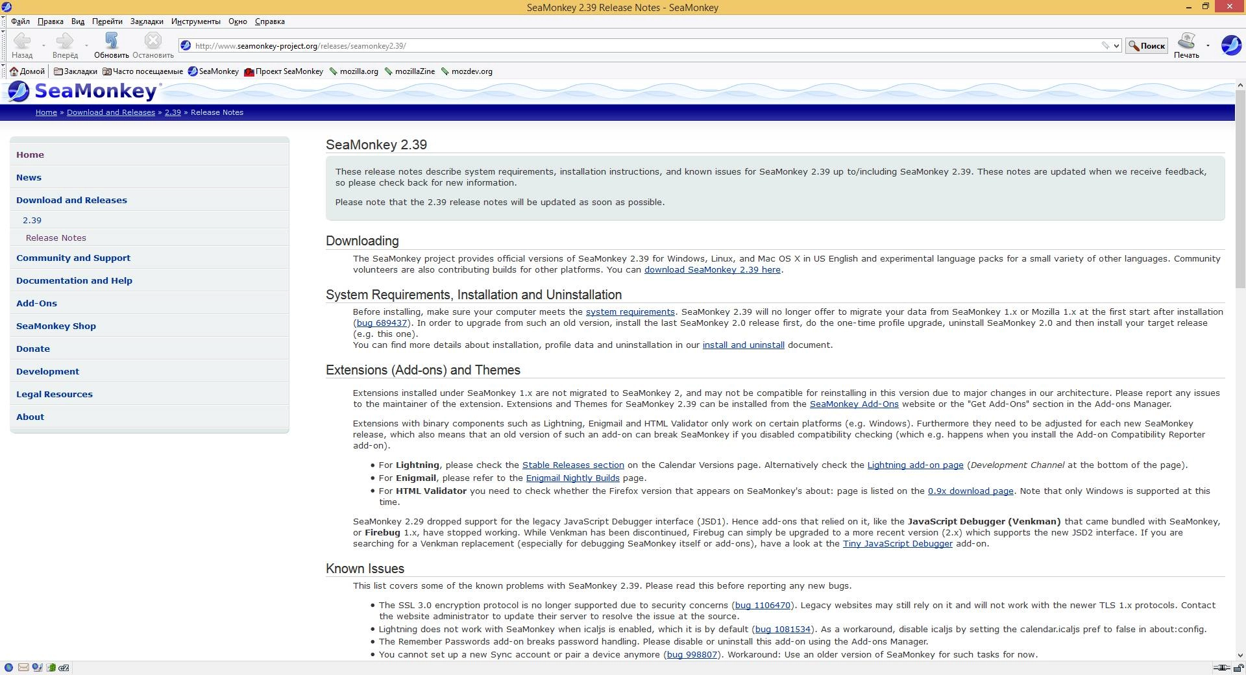Image resolution: width=1246 pixels, height=675 pixels.
Task: Click the online/offline status icon
Action: (x=1222, y=667)
